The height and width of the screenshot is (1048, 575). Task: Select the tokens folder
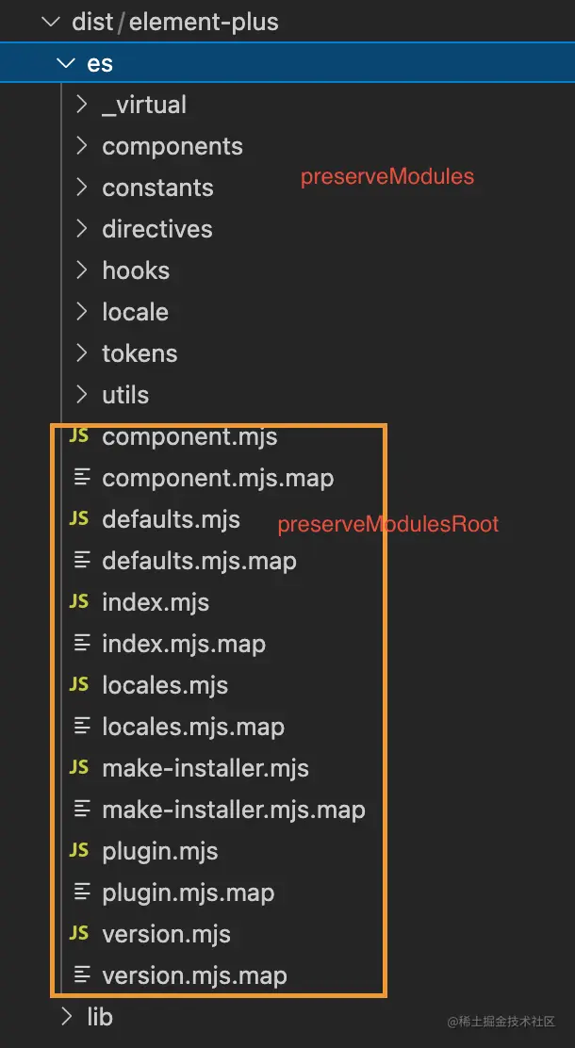pyautogui.click(x=140, y=353)
